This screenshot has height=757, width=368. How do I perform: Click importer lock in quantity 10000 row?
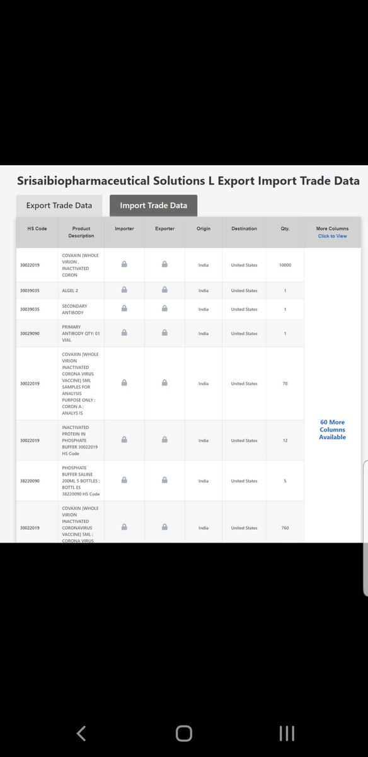coord(124,264)
